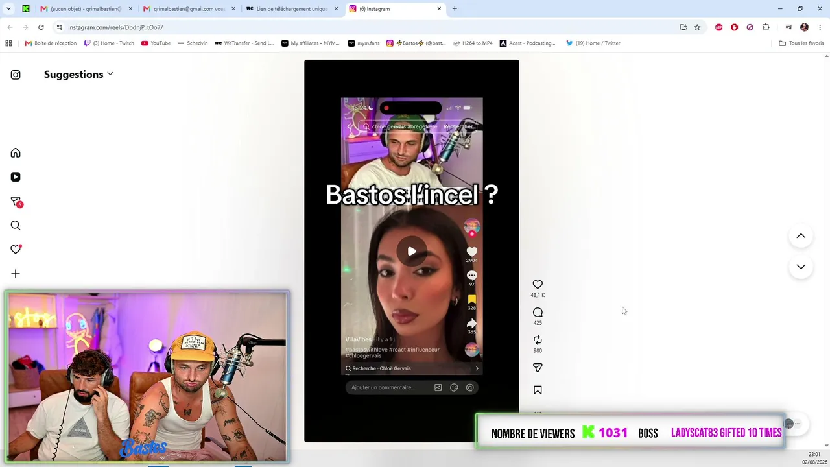Open the media control button in the toolbar
The image size is (830, 467).
(788, 27)
